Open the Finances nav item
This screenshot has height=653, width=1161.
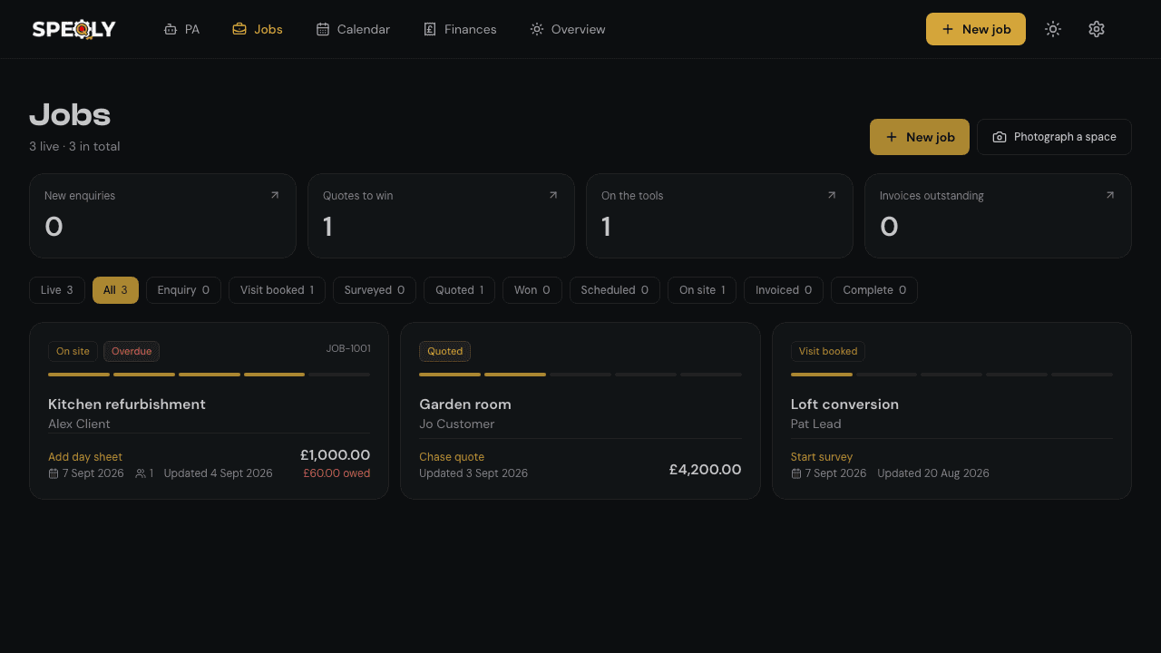460,29
